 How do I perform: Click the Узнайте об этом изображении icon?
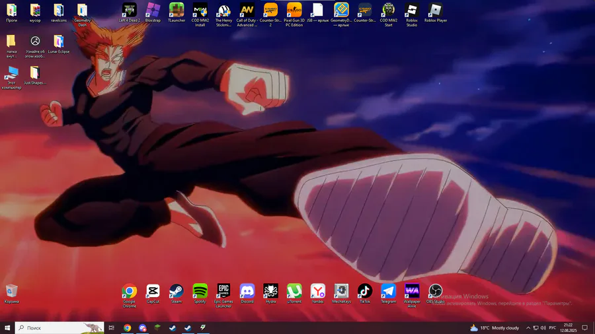pyautogui.click(x=35, y=46)
